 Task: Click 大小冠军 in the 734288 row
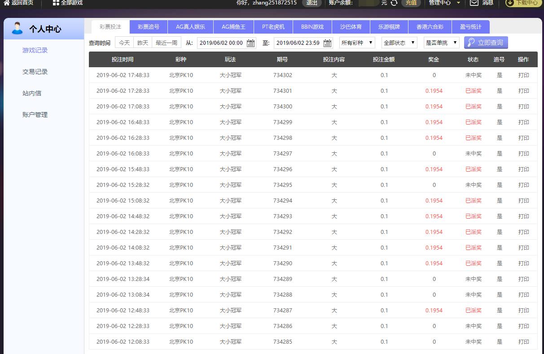(x=231, y=295)
